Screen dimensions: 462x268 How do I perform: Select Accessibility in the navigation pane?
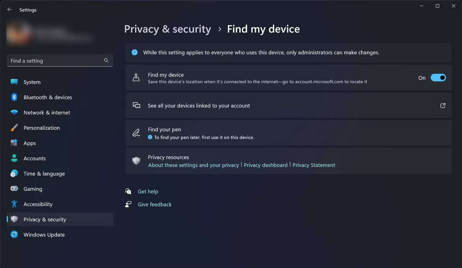coord(38,204)
